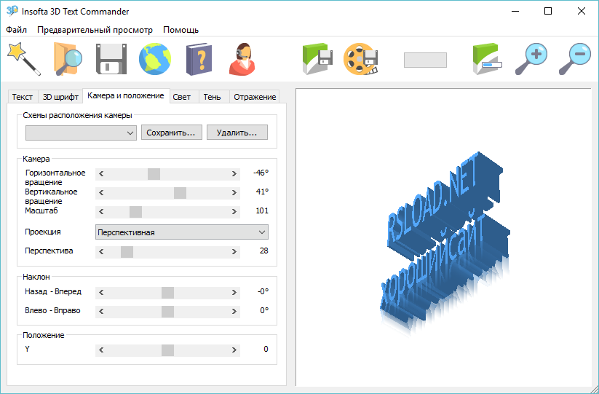Viewport: 599px width, 394px height.
Task: Open the folder with magnifier browse icon
Action: [x=68, y=59]
